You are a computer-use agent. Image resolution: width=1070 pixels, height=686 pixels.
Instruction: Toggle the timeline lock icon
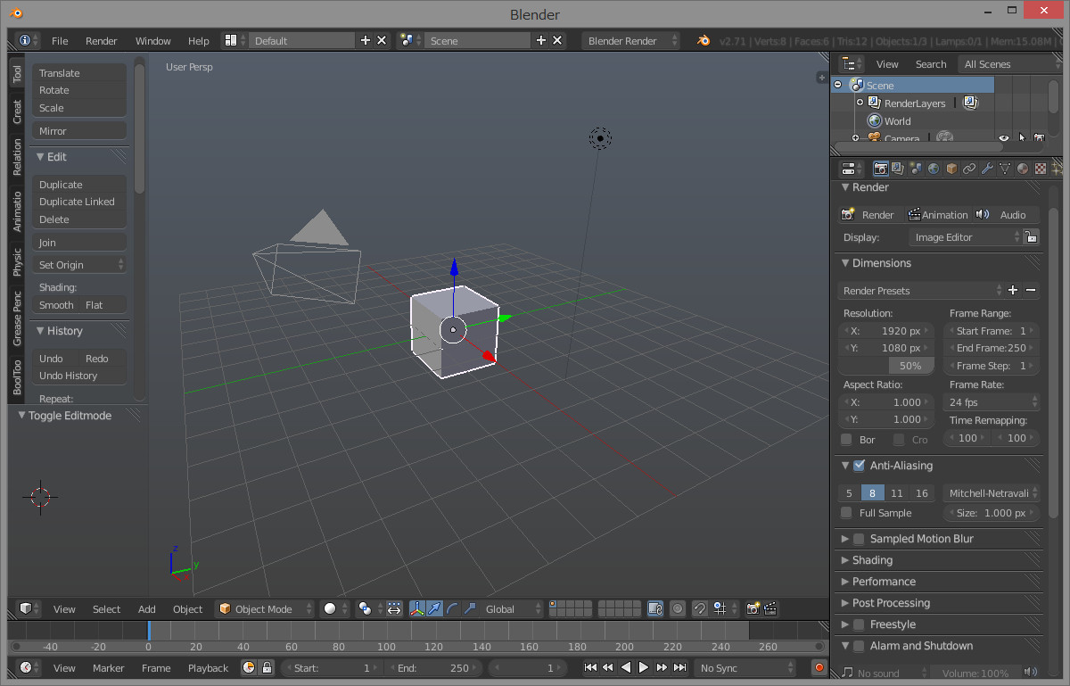coord(266,667)
